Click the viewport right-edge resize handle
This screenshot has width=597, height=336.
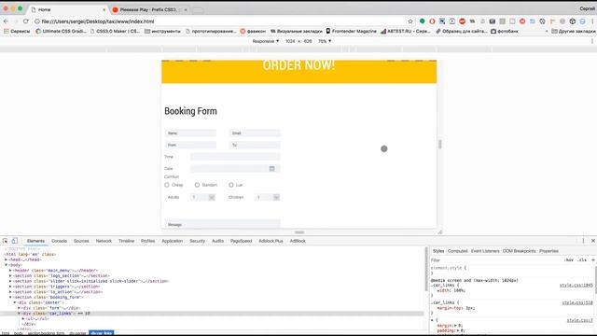(440, 145)
